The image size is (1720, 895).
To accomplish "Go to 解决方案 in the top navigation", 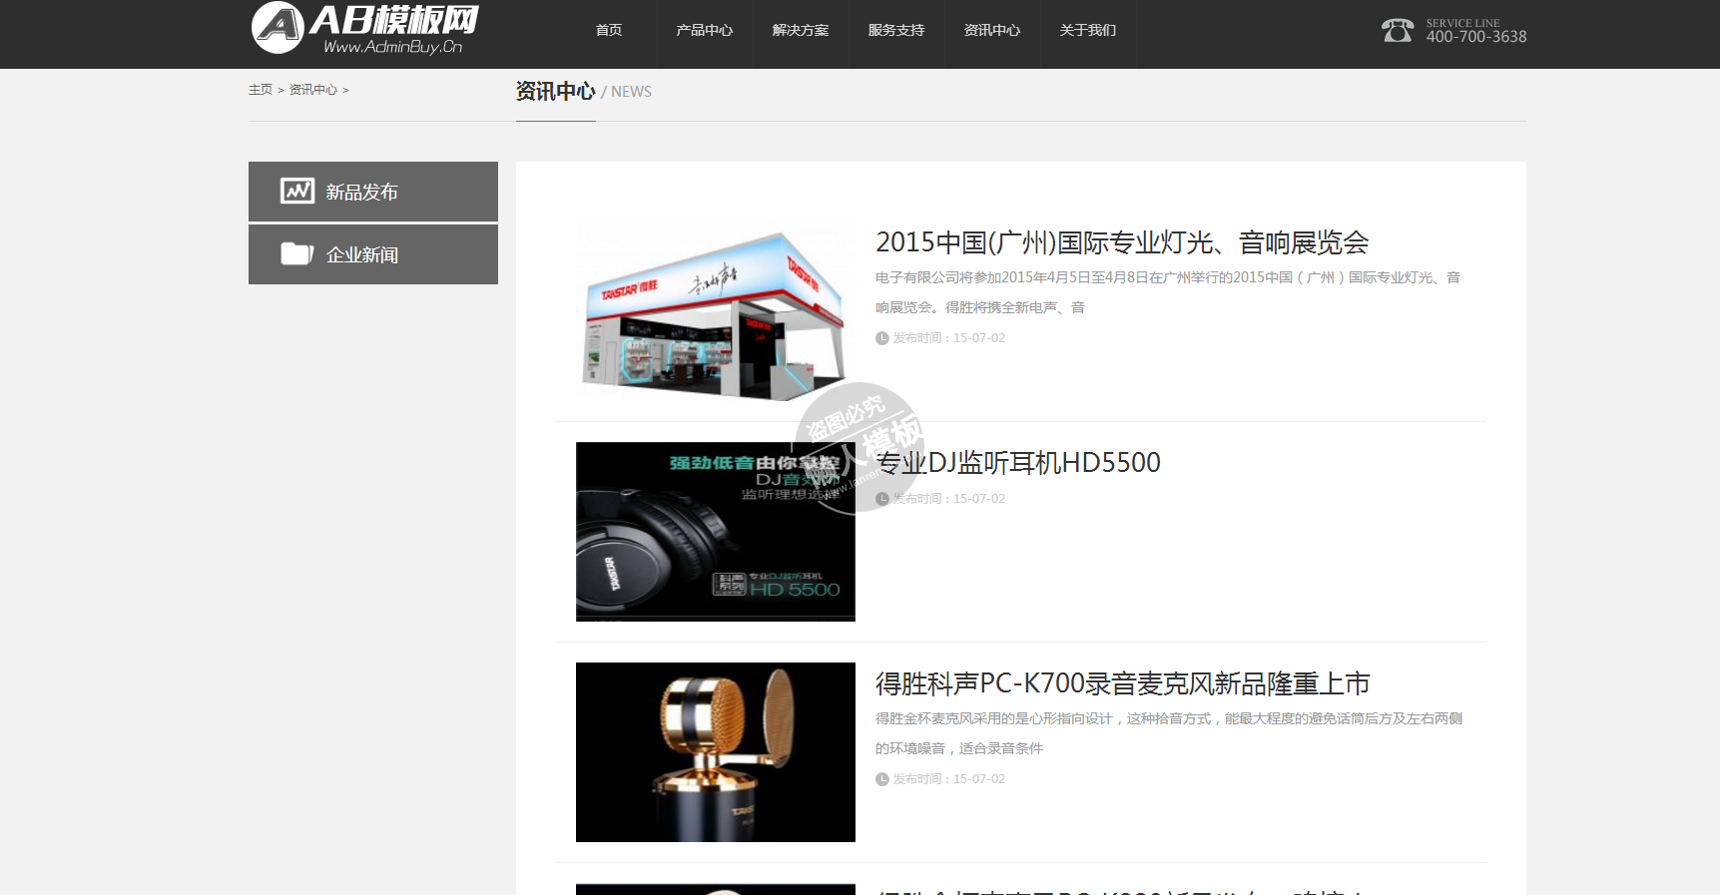I will coord(800,30).
